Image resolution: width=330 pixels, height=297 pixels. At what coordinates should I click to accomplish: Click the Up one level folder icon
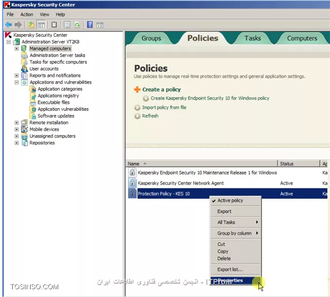click(31, 25)
